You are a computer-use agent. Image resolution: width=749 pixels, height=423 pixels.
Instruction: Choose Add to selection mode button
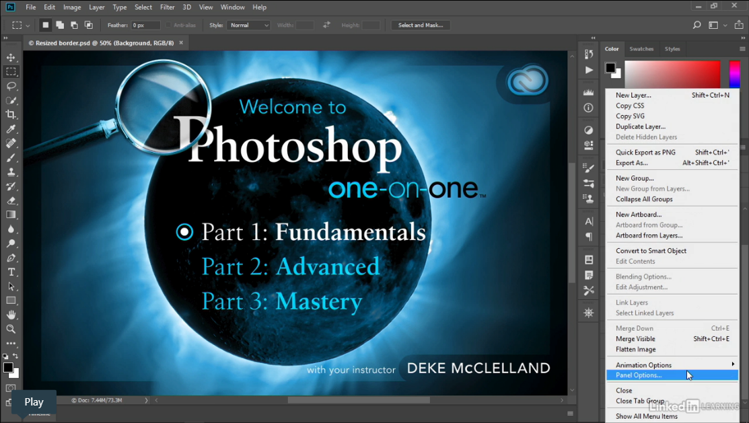point(60,25)
